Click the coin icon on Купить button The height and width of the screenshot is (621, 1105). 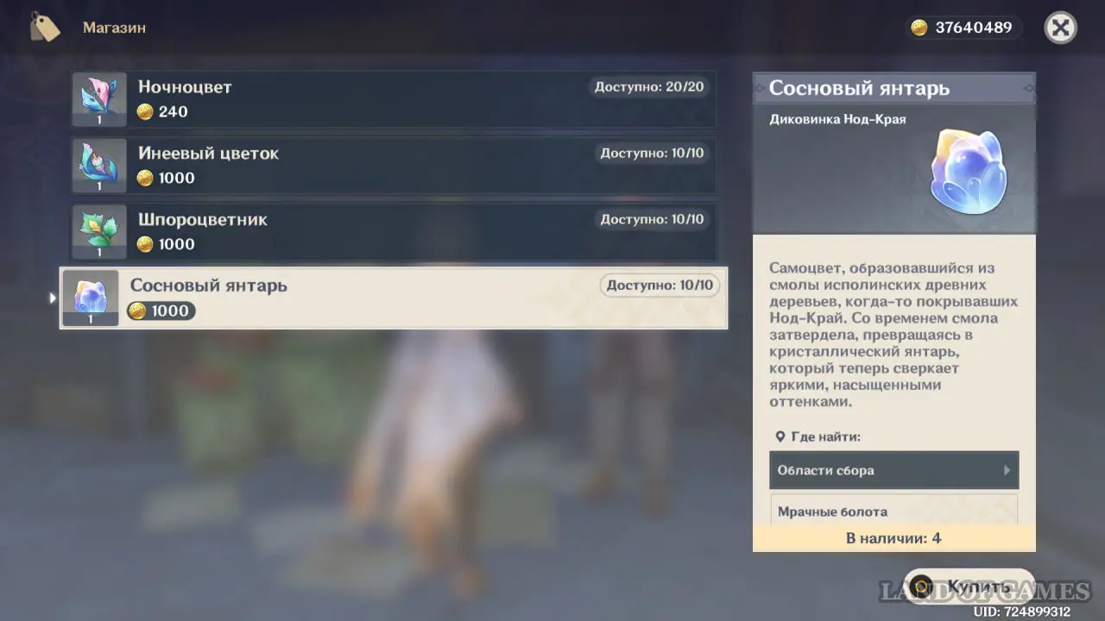[x=923, y=587]
